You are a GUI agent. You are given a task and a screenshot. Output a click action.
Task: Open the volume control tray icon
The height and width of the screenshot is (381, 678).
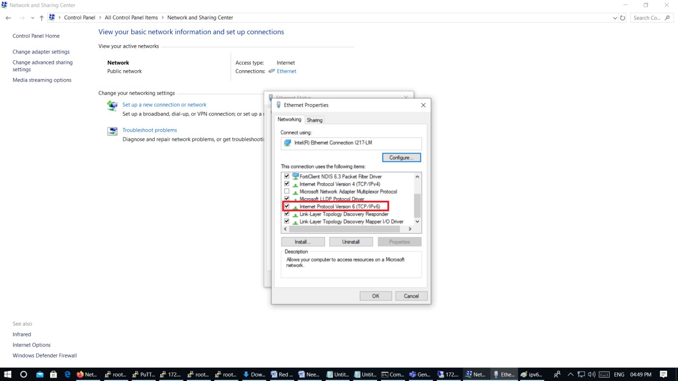click(591, 374)
